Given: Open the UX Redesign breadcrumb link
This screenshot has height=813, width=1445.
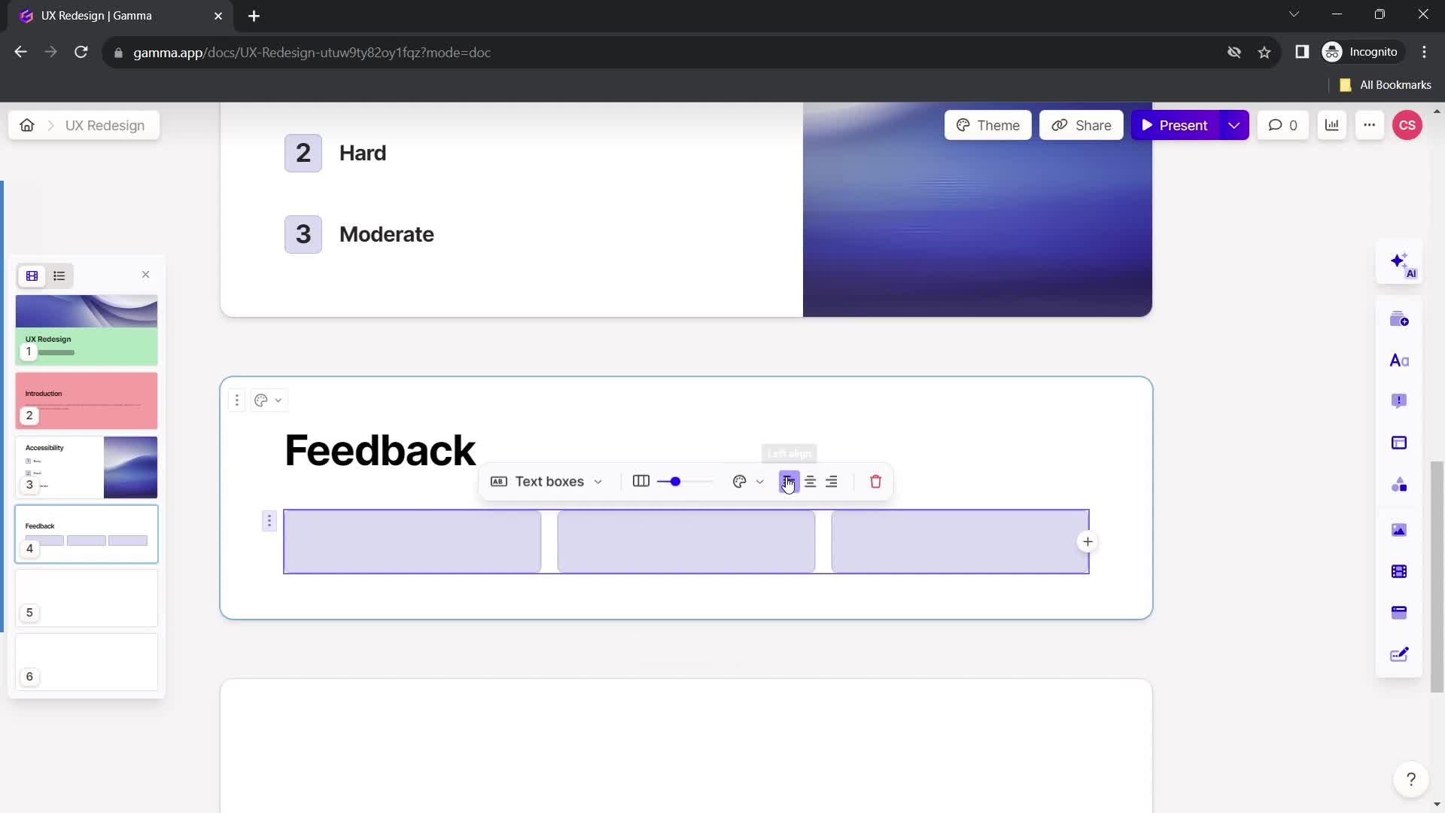Looking at the screenshot, I should point(104,124).
